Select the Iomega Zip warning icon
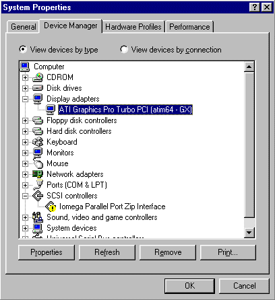Screen dimensions: 275x300 coord(51,207)
